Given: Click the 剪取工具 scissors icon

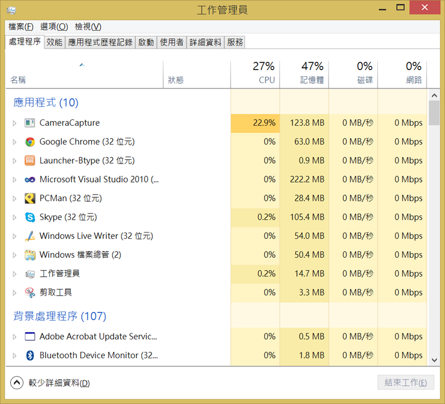Looking at the screenshot, I should [x=30, y=292].
